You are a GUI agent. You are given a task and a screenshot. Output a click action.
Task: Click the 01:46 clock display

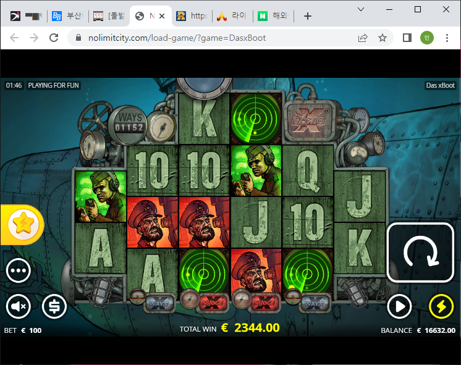click(x=14, y=85)
